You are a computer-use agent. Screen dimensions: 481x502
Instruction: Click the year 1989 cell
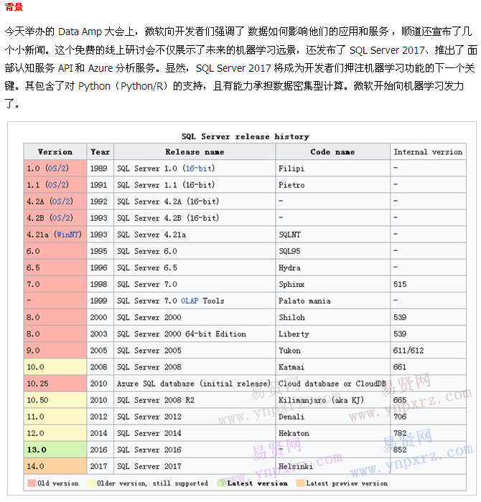pyautogui.click(x=101, y=169)
